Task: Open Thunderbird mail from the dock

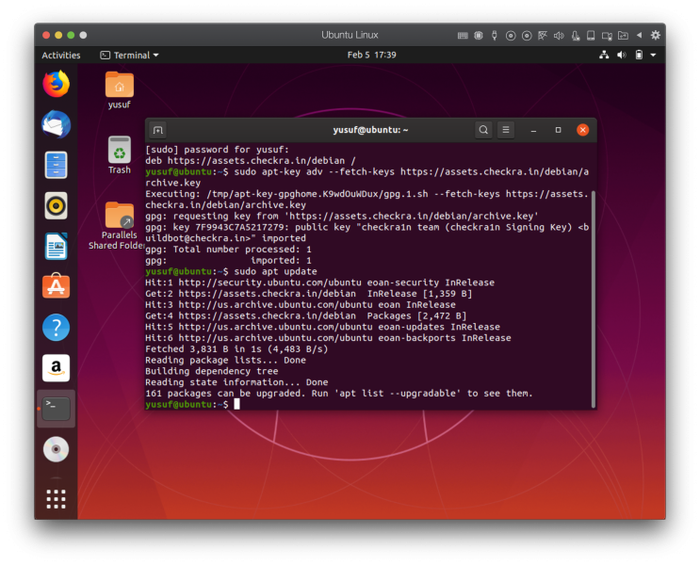Action: point(57,124)
